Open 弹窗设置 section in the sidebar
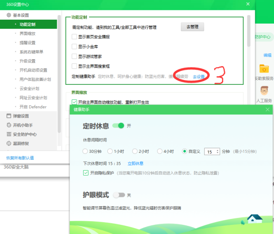Screen dimensions: 274x234 pyautogui.click(x=20, y=116)
